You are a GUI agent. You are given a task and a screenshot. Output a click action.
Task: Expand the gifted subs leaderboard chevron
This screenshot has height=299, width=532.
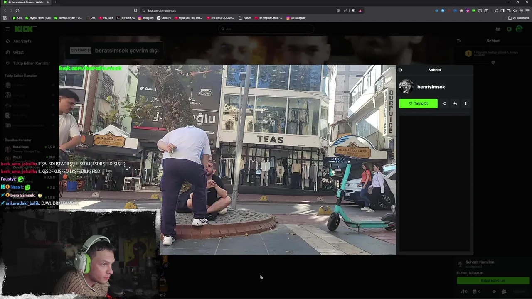(x=493, y=63)
